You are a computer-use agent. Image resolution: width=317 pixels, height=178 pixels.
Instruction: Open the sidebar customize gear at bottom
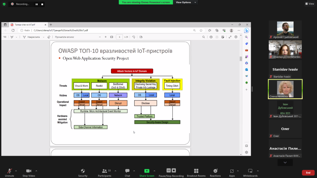(246, 152)
